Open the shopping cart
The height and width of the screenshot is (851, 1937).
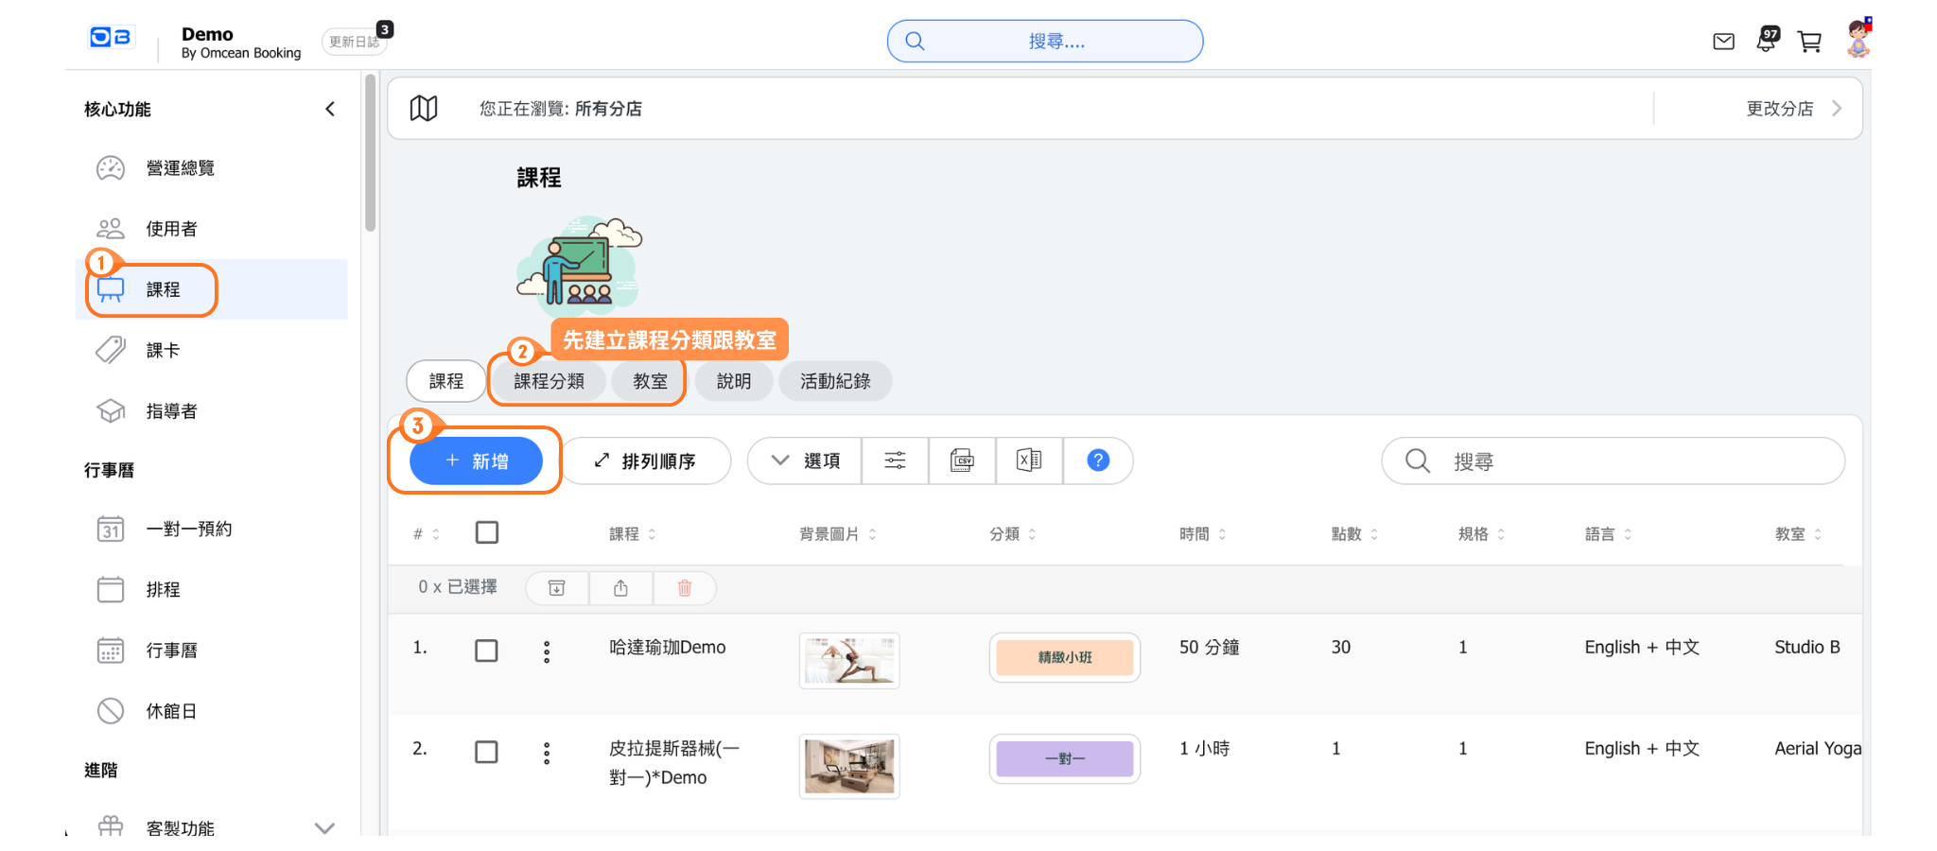click(x=1809, y=42)
